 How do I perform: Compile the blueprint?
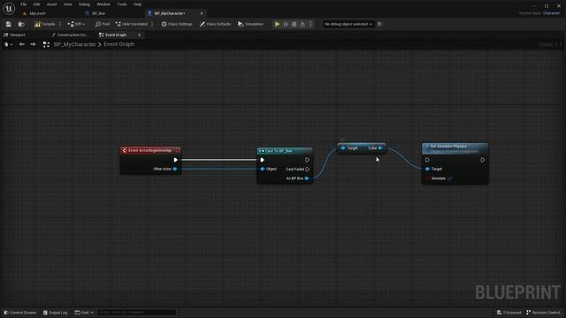tap(45, 24)
